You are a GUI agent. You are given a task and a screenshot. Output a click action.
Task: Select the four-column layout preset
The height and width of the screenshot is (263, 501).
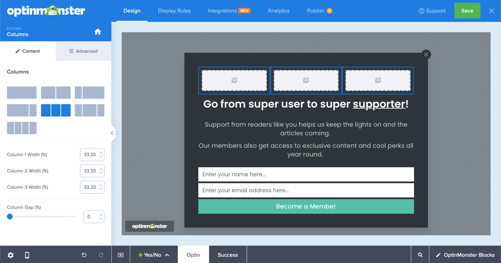click(22, 128)
